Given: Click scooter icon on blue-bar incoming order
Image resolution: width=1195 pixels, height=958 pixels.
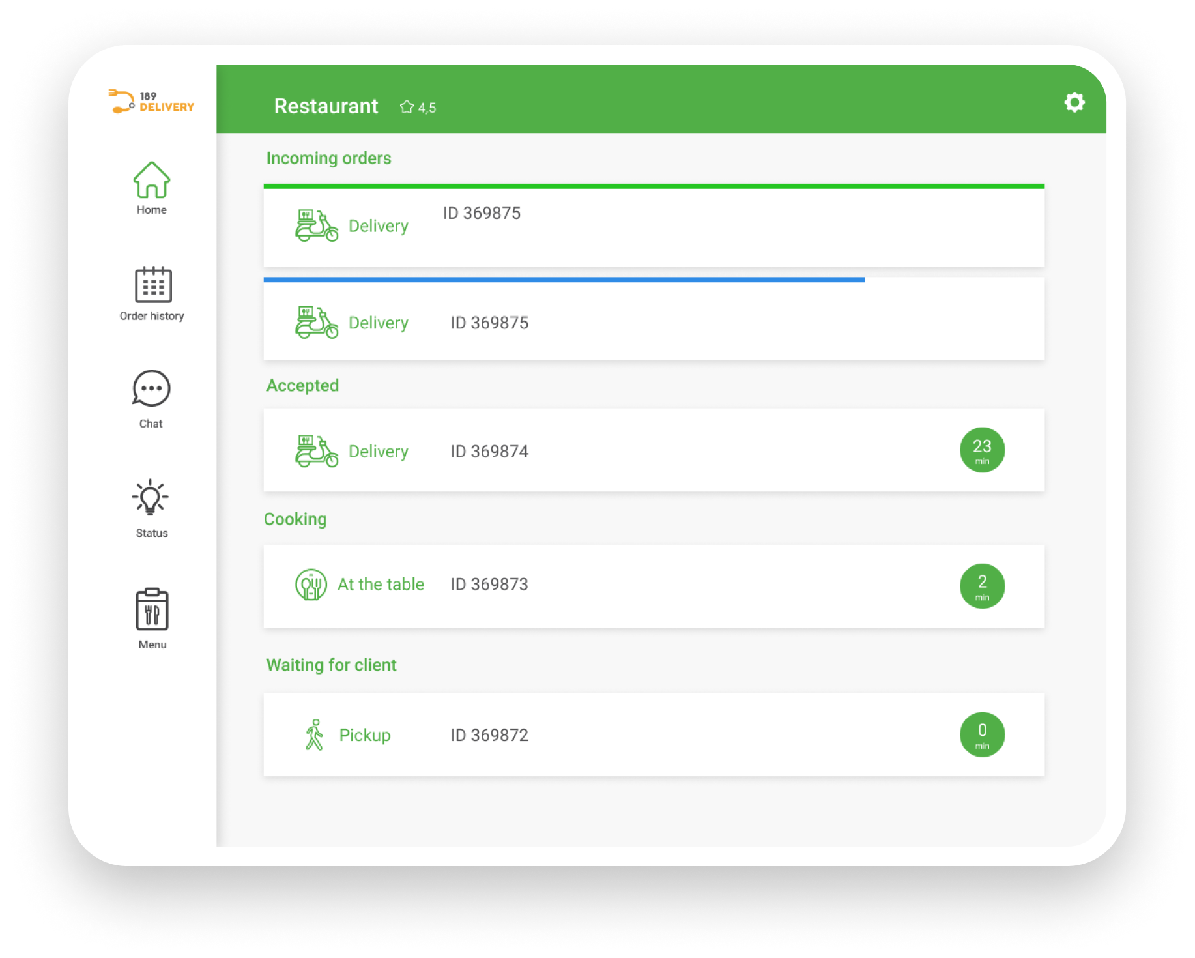Looking at the screenshot, I should point(317,323).
